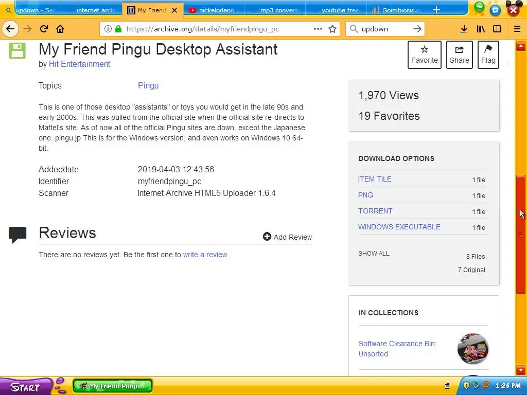The width and height of the screenshot is (527, 395).
Task: Open the downloads arrow icon
Action: pyautogui.click(x=464, y=29)
